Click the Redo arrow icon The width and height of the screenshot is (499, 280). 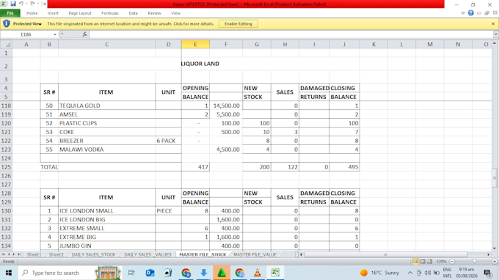click(x=32, y=4)
